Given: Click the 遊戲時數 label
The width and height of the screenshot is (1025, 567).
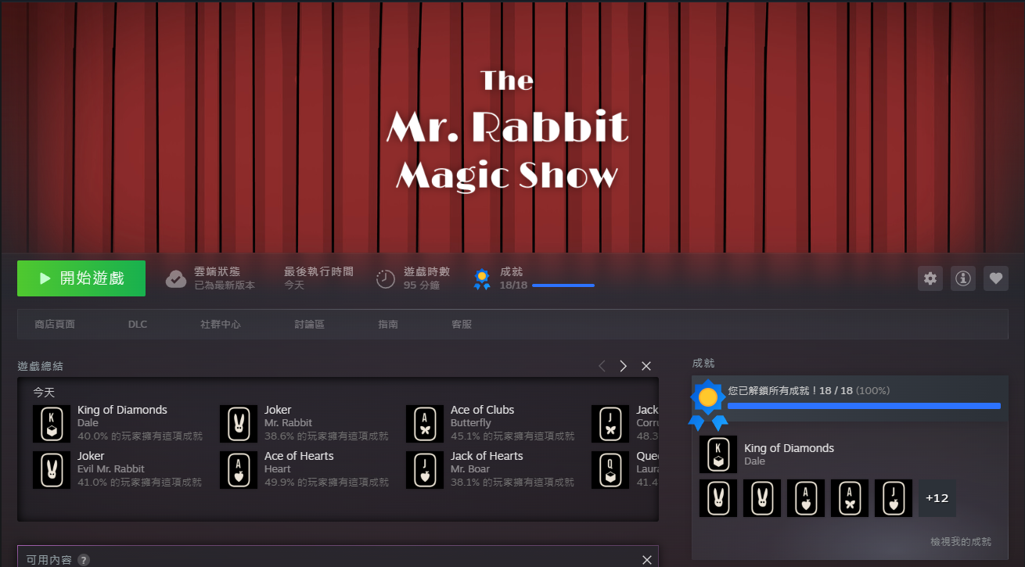Looking at the screenshot, I should [x=426, y=271].
